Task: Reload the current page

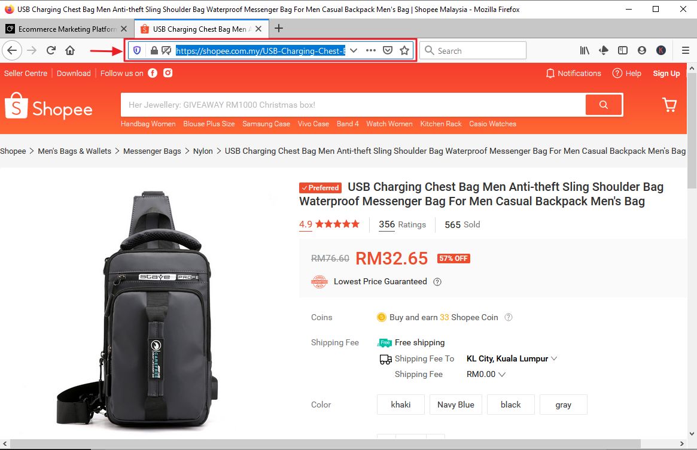Action: click(51, 50)
